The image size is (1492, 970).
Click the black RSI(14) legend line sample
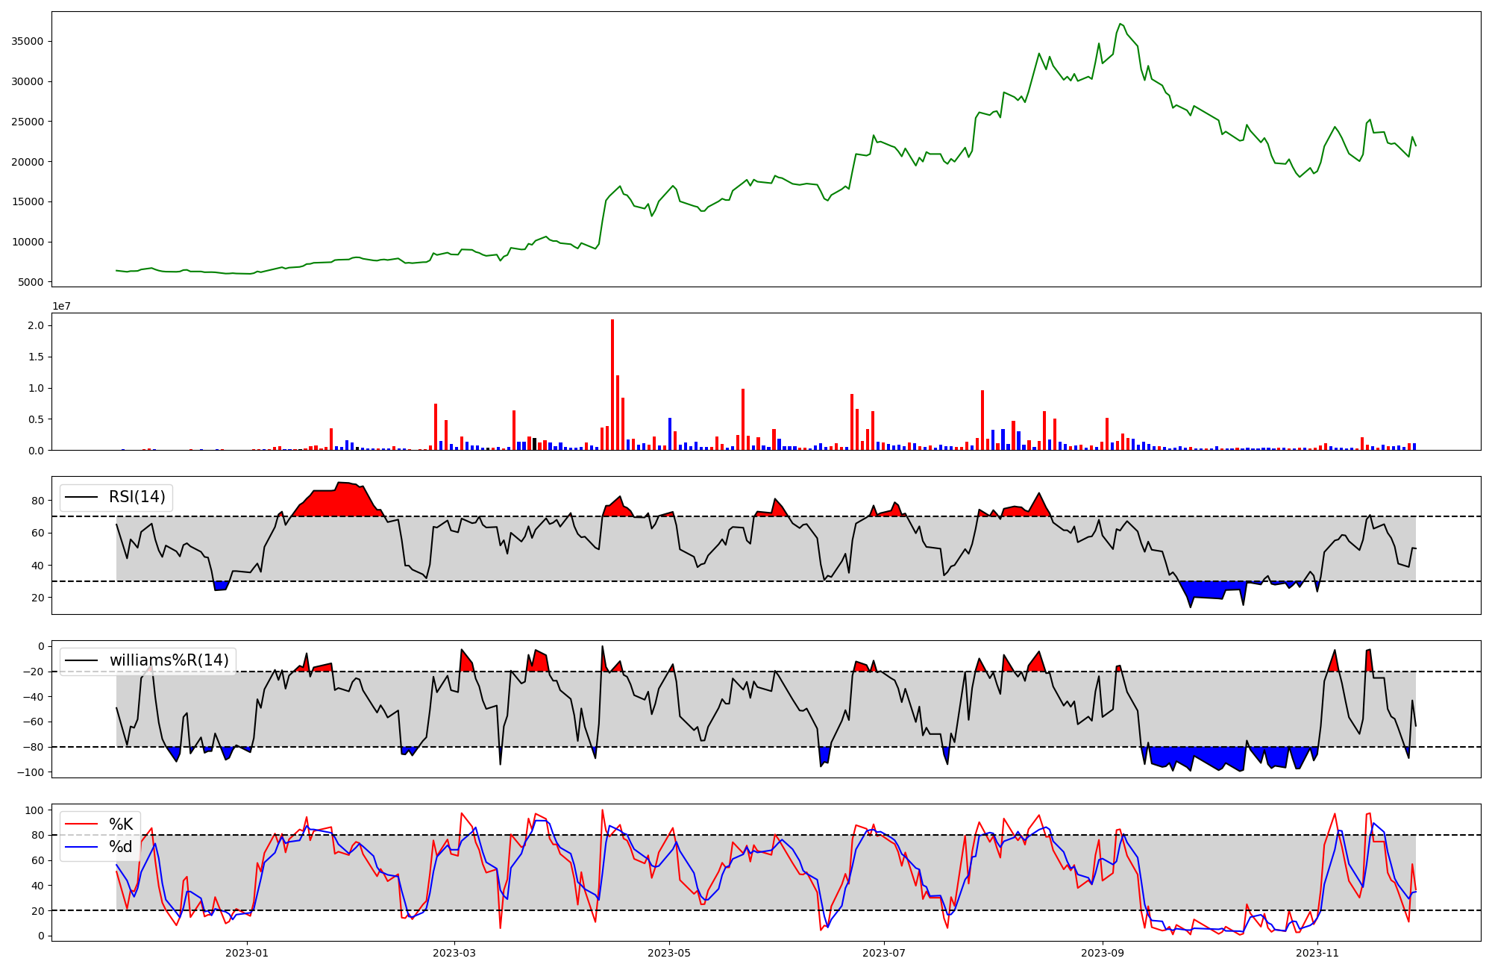click(81, 497)
